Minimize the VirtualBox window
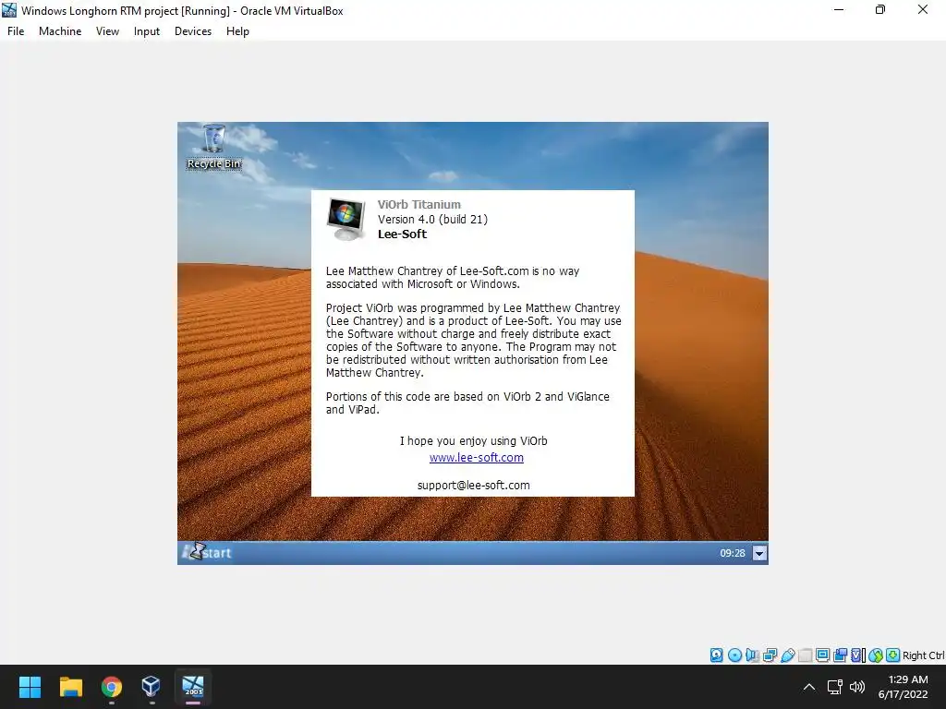The image size is (946, 709). coord(839,10)
